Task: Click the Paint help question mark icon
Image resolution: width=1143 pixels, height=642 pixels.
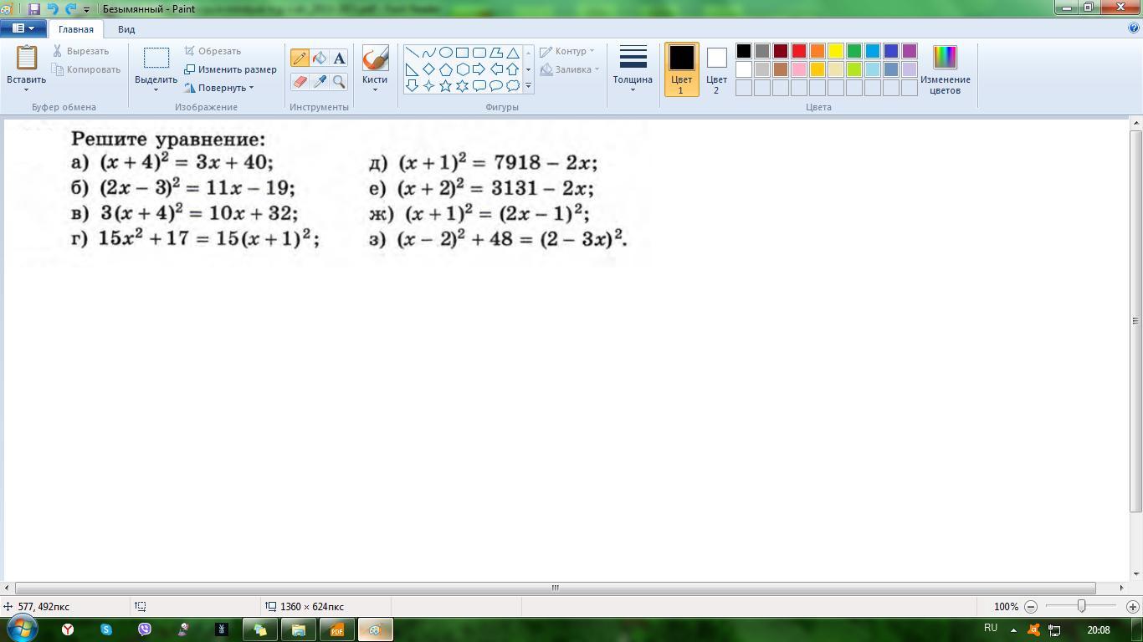Action: tap(1134, 28)
